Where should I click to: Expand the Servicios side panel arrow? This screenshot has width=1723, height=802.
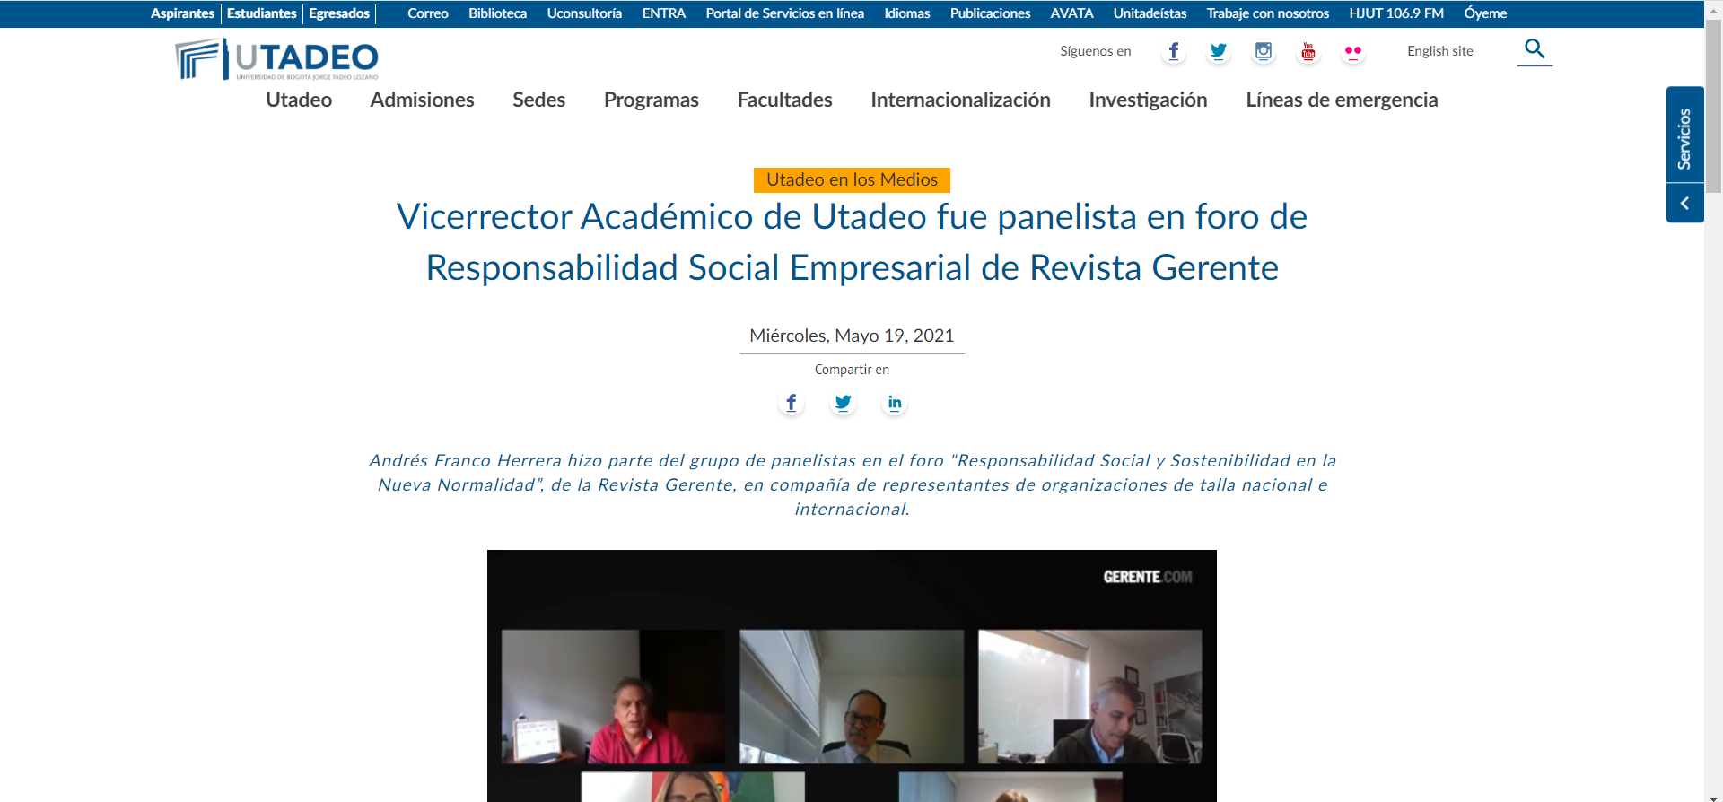[1685, 204]
